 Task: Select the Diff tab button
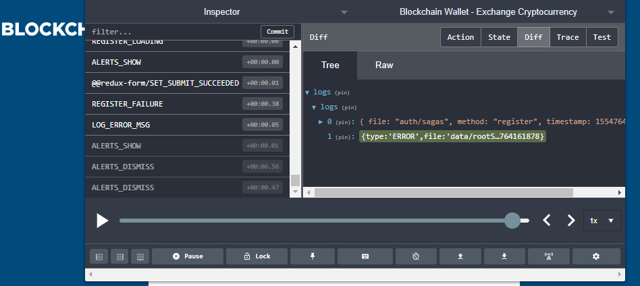tap(533, 37)
